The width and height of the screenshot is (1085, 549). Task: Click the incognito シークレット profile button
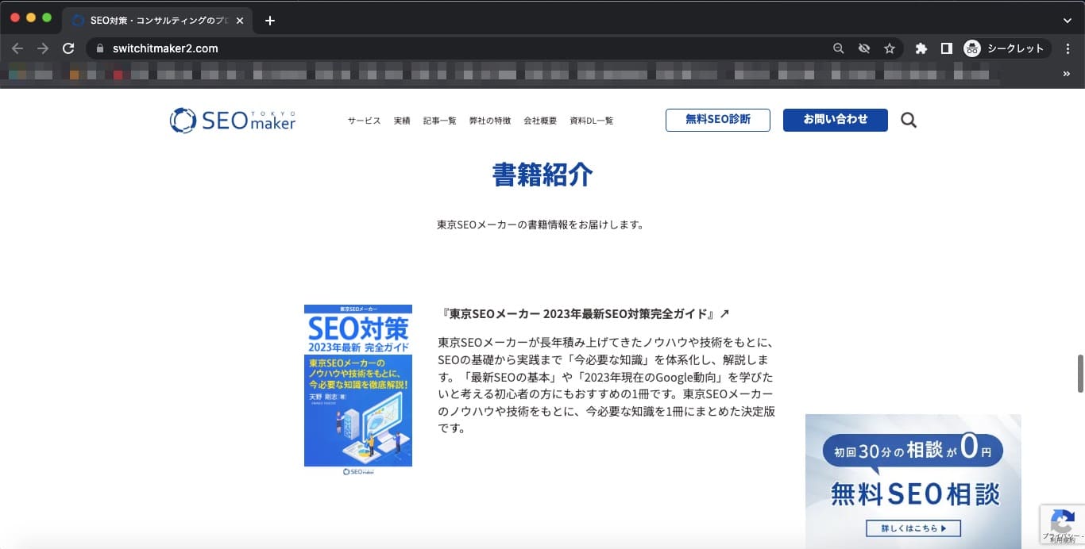point(1007,48)
